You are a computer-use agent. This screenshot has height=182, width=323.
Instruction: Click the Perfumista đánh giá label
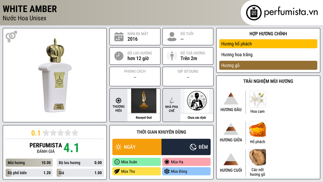pyautogui.click(x=46, y=148)
